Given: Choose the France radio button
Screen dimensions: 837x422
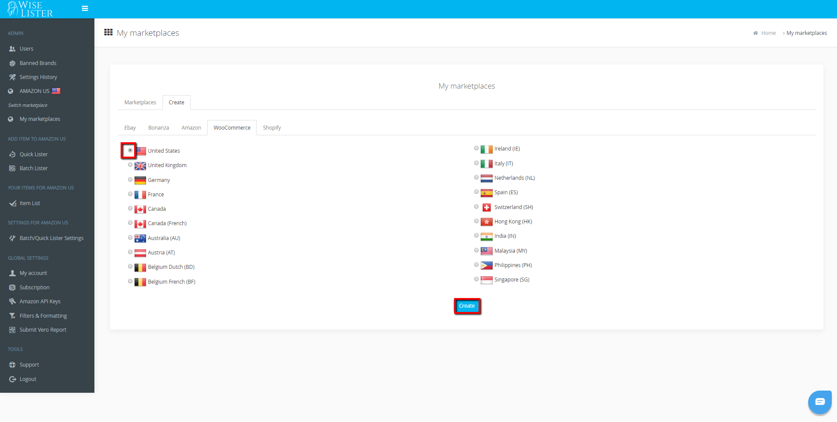Looking at the screenshot, I should click(x=130, y=194).
